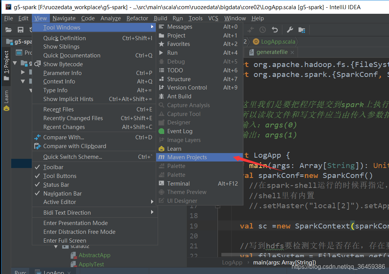
Task: Select Quick Switch Scheme entry
Action: (95, 157)
